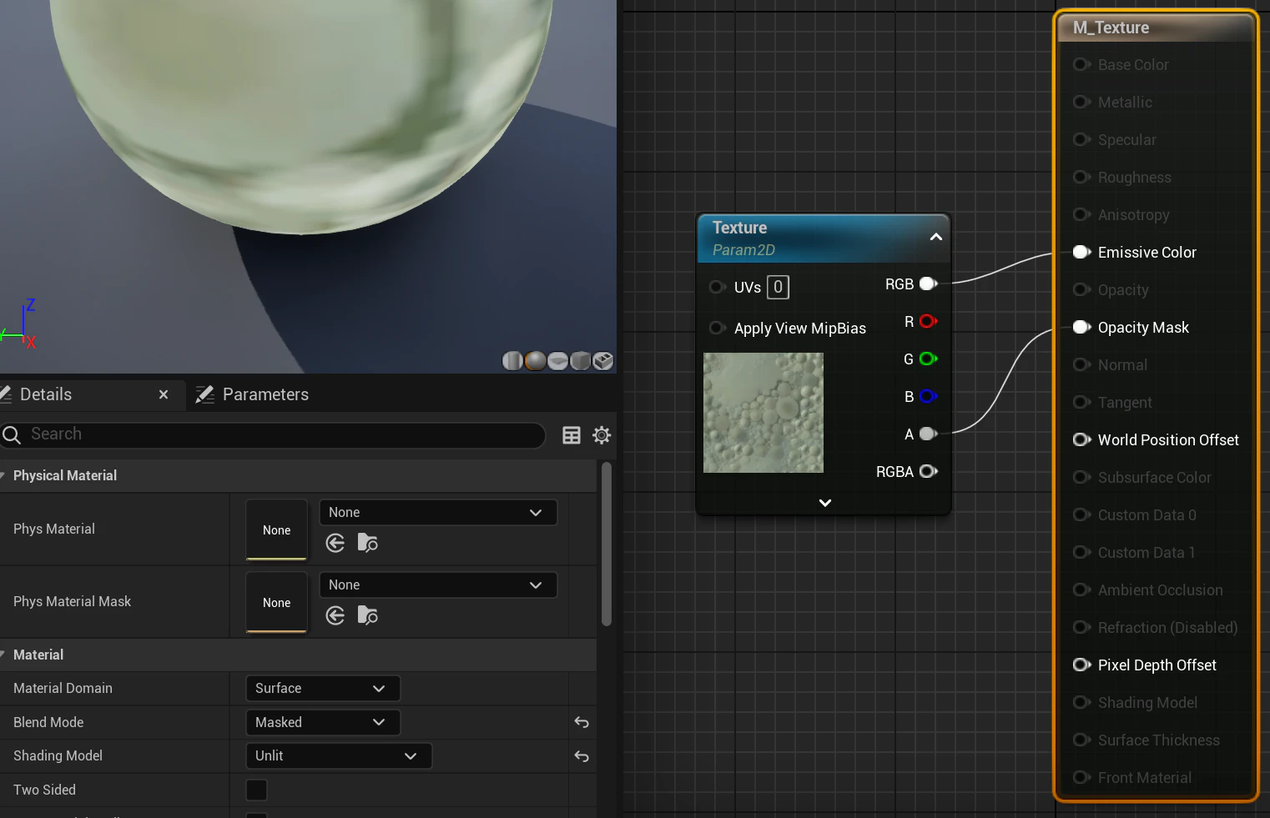Reset Blend Mode to default value

[582, 722]
